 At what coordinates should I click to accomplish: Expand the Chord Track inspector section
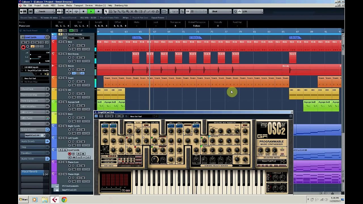(x=35, y=89)
